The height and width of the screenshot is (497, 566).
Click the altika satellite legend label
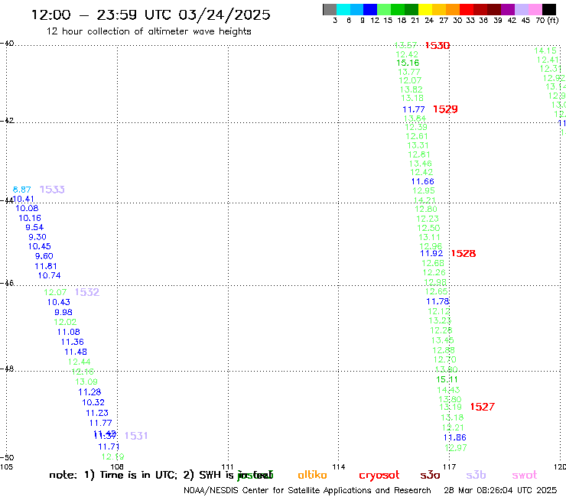tap(312, 476)
